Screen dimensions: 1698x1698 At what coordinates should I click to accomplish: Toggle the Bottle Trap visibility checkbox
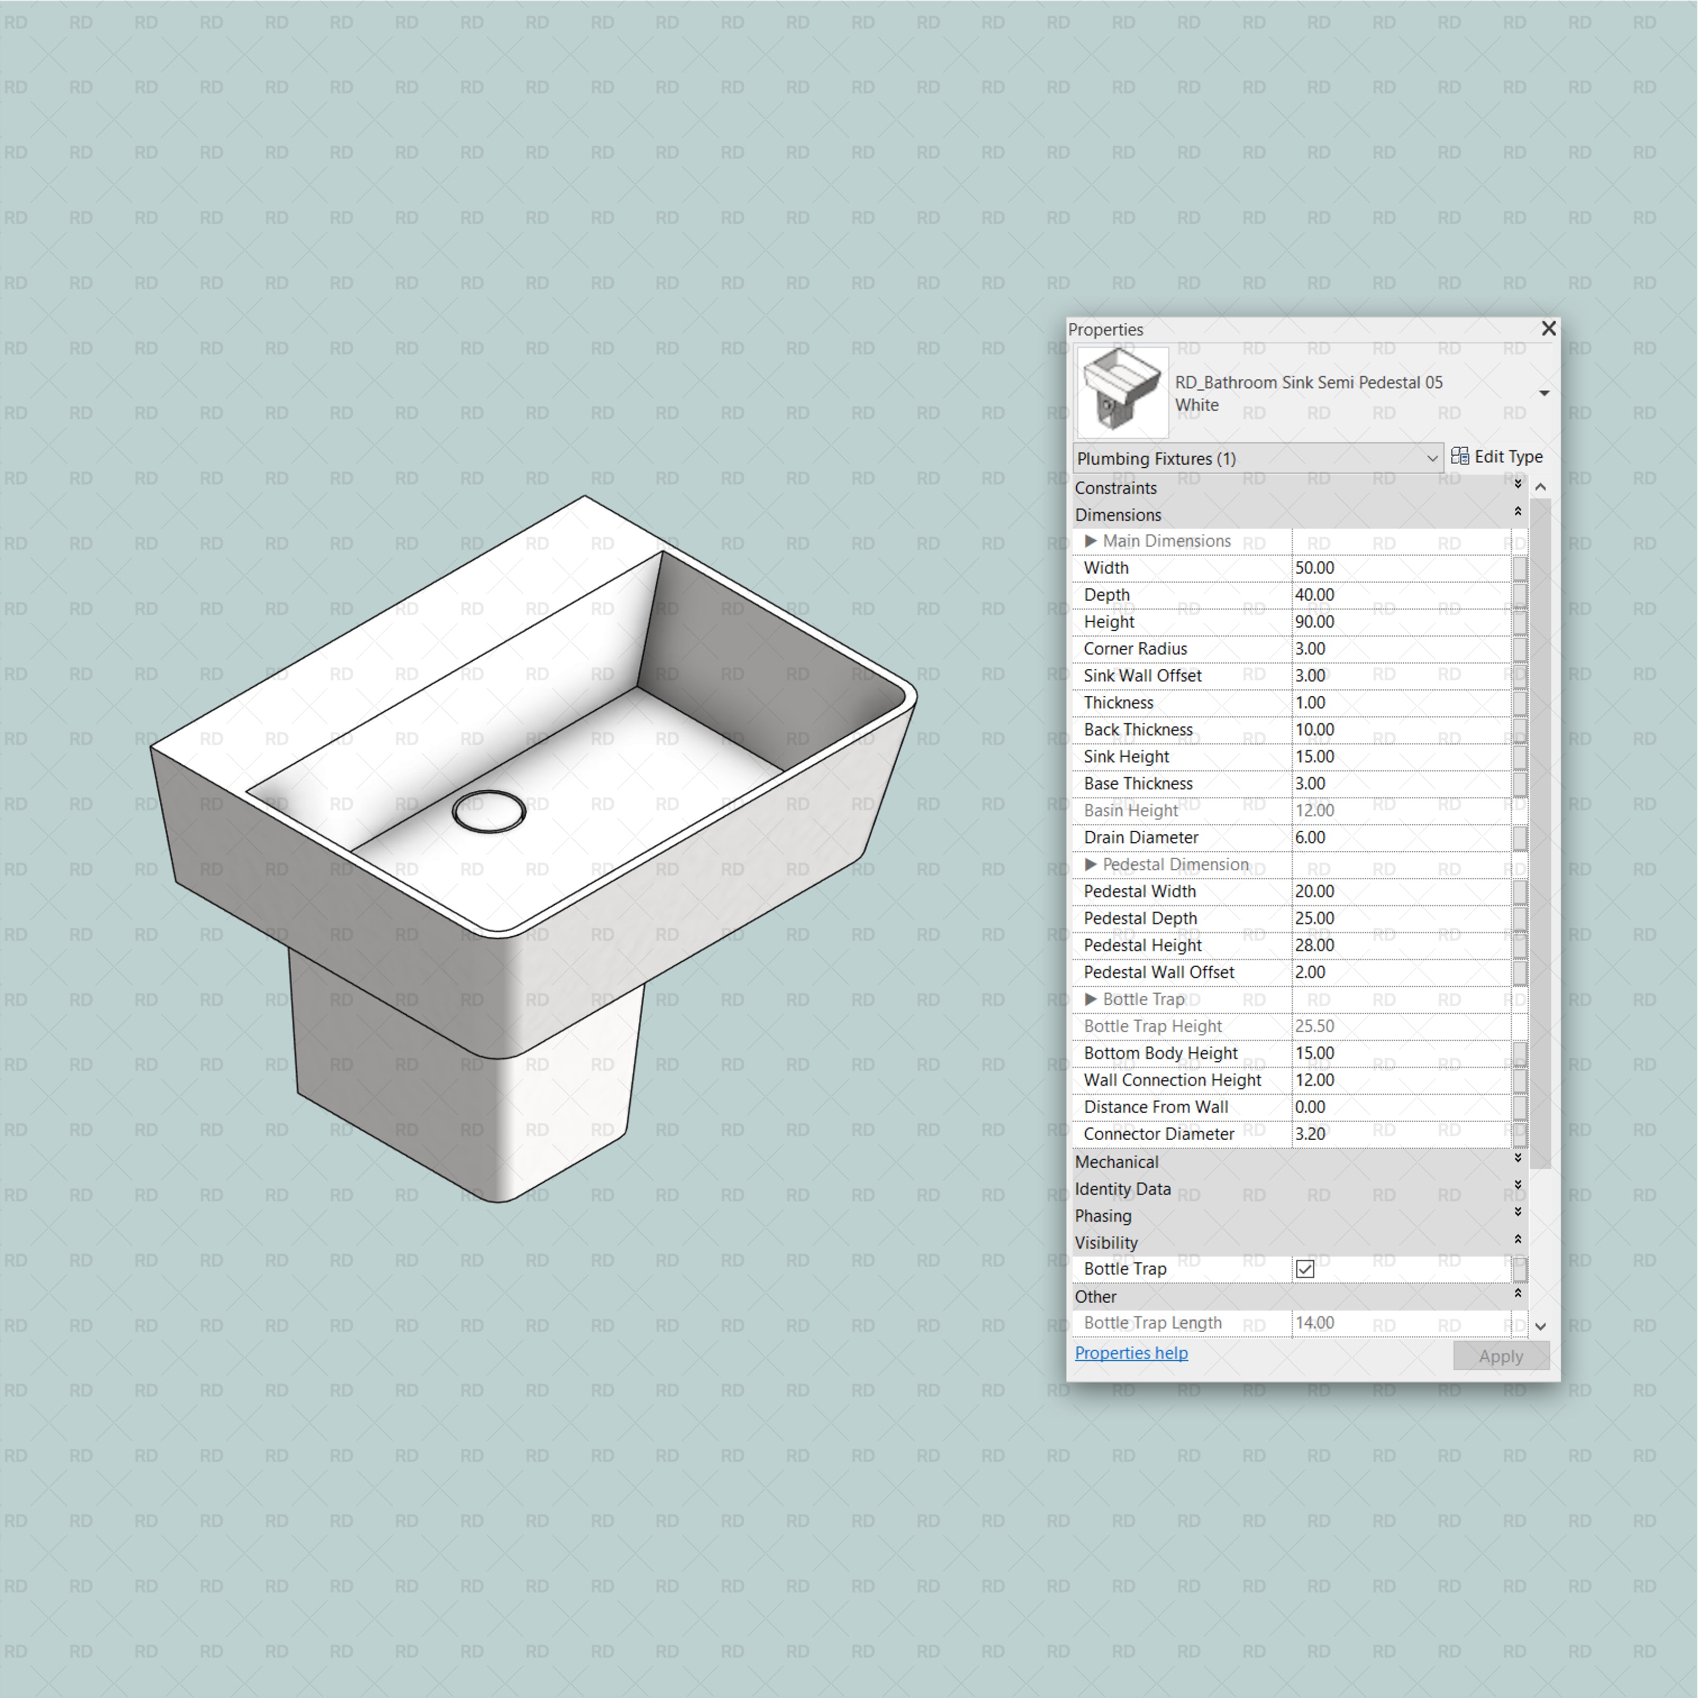(1306, 1267)
